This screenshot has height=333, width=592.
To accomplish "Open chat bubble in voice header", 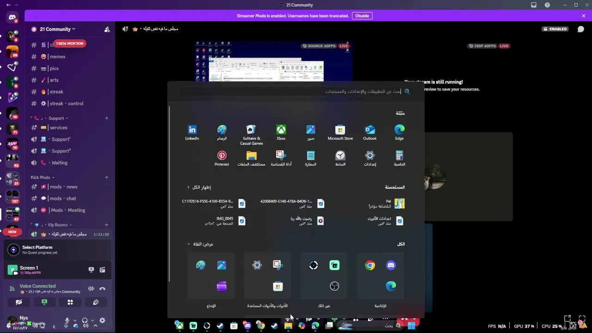I will [x=580, y=29].
